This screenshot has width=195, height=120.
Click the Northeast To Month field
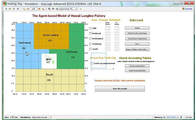[x=117, y=33]
